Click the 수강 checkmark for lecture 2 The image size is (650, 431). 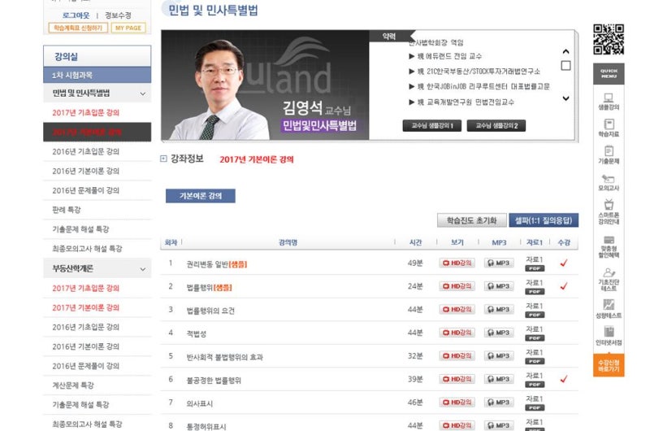564,286
